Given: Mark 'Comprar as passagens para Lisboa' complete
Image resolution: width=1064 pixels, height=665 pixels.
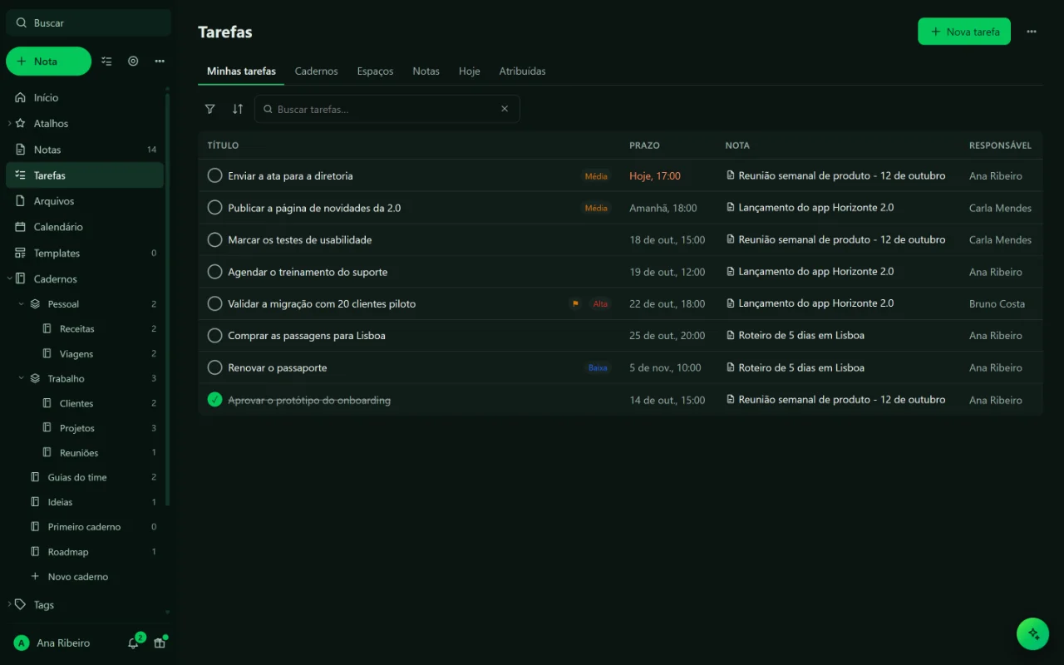Looking at the screenshot, I should pyautogui.click(x=214, y=336).
